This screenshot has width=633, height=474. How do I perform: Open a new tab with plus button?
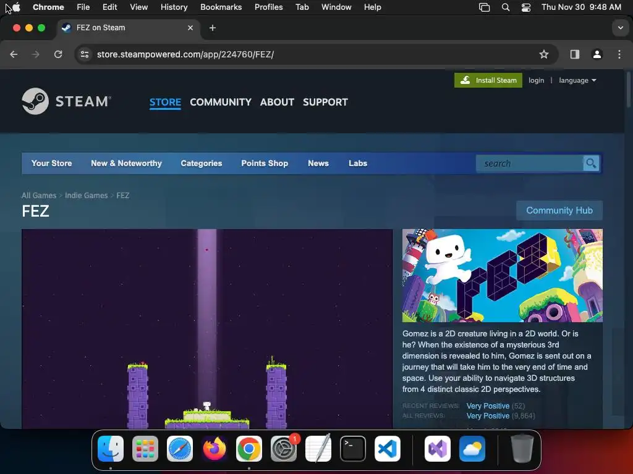tap(213, 28)
